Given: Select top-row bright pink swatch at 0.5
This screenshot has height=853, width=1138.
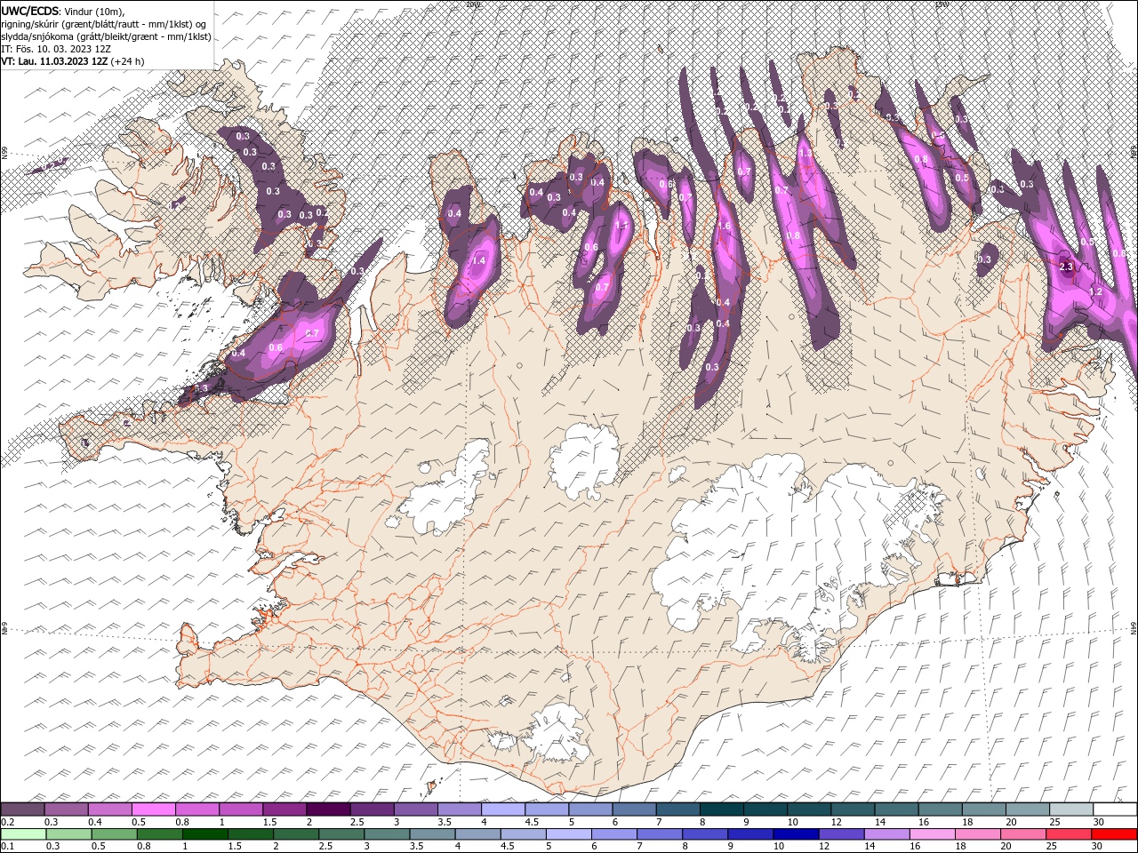Looking at the screenshot, I should (x=153, y=809).
